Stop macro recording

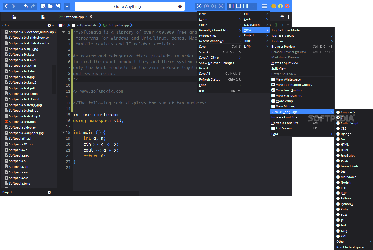pyautogui.click(x=206, y=6)
